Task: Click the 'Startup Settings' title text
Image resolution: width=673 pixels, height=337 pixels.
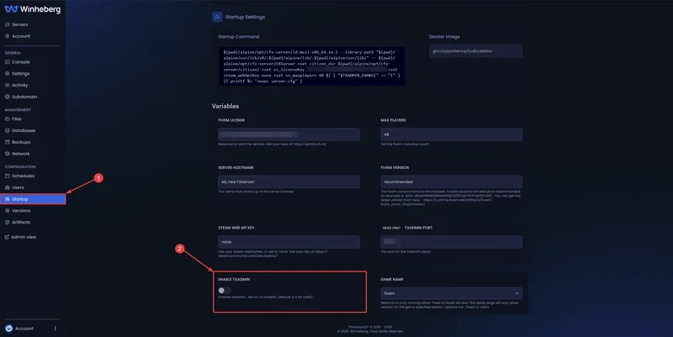Action: (245, 17)
